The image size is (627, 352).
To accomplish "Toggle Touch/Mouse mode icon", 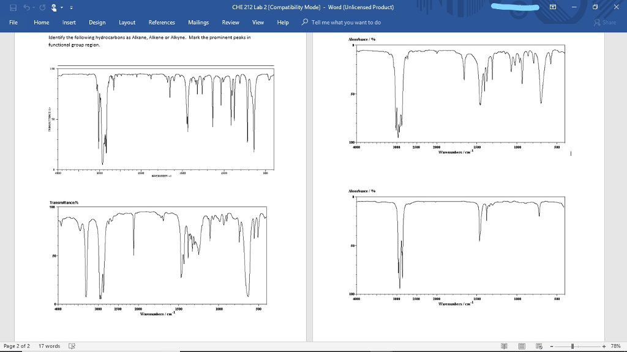I will pyautogui.click(x=53, y=7).
